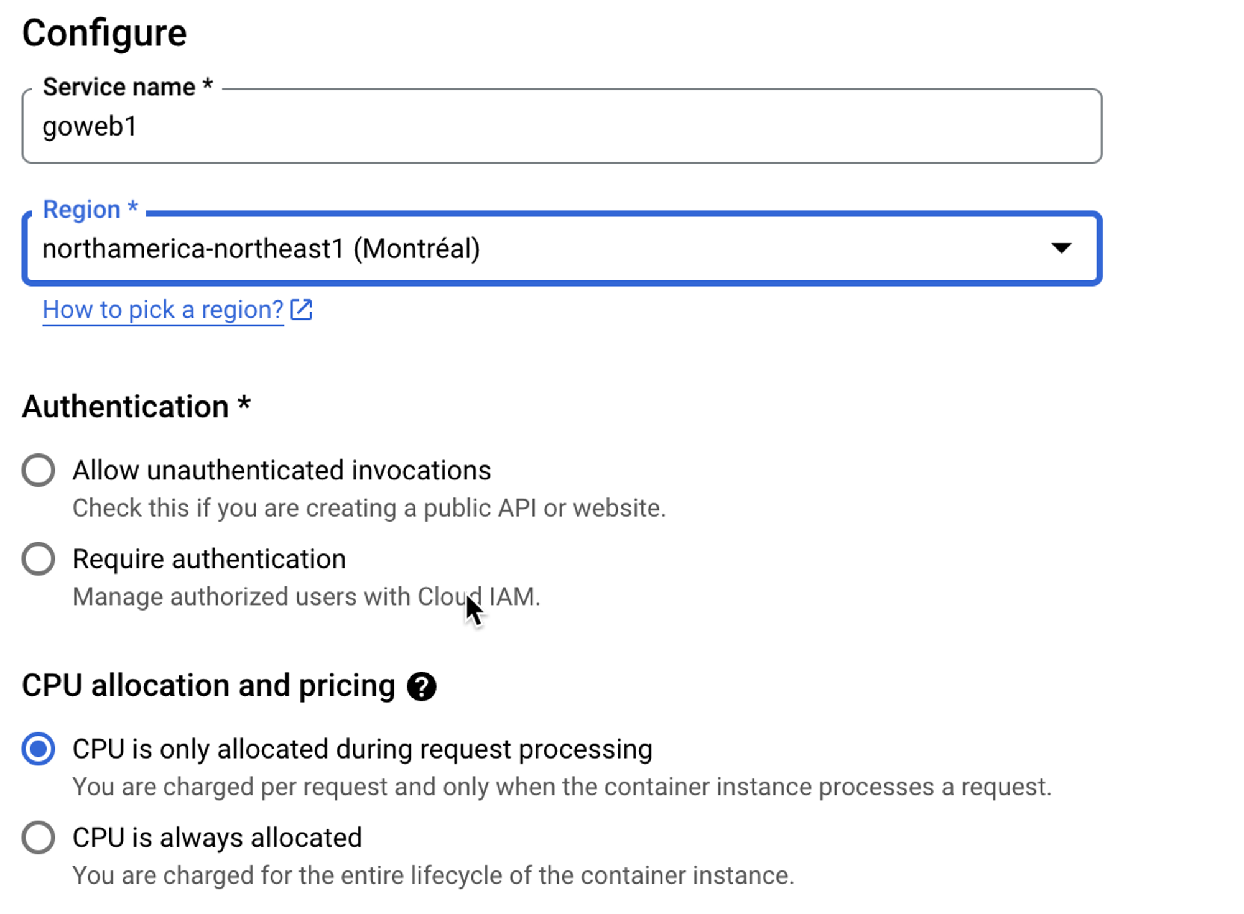The height and width of the screenshot is (914, 1244).
Task: Click the Require authentication label text
Action: point(209,559)
